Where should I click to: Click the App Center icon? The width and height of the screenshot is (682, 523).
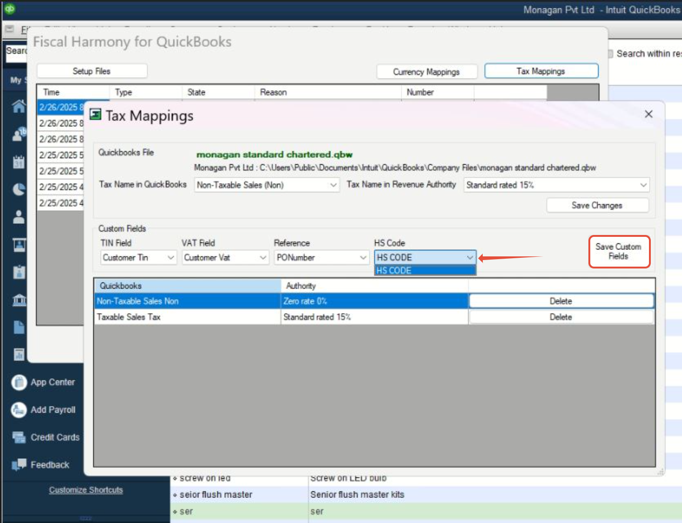coord(19,382)
